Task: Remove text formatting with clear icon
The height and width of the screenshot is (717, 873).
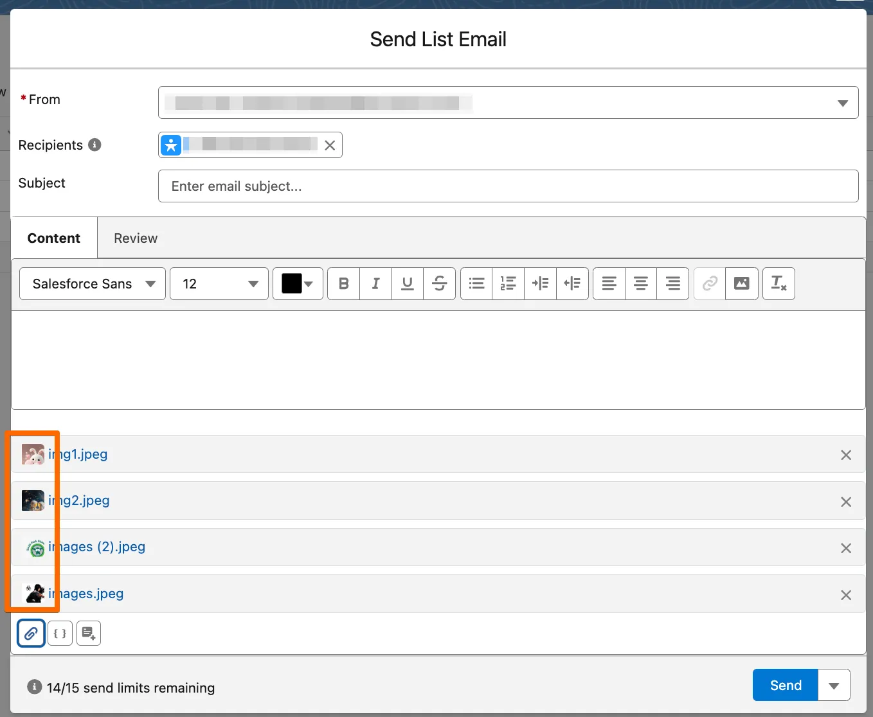Action: tap(779, 283)
